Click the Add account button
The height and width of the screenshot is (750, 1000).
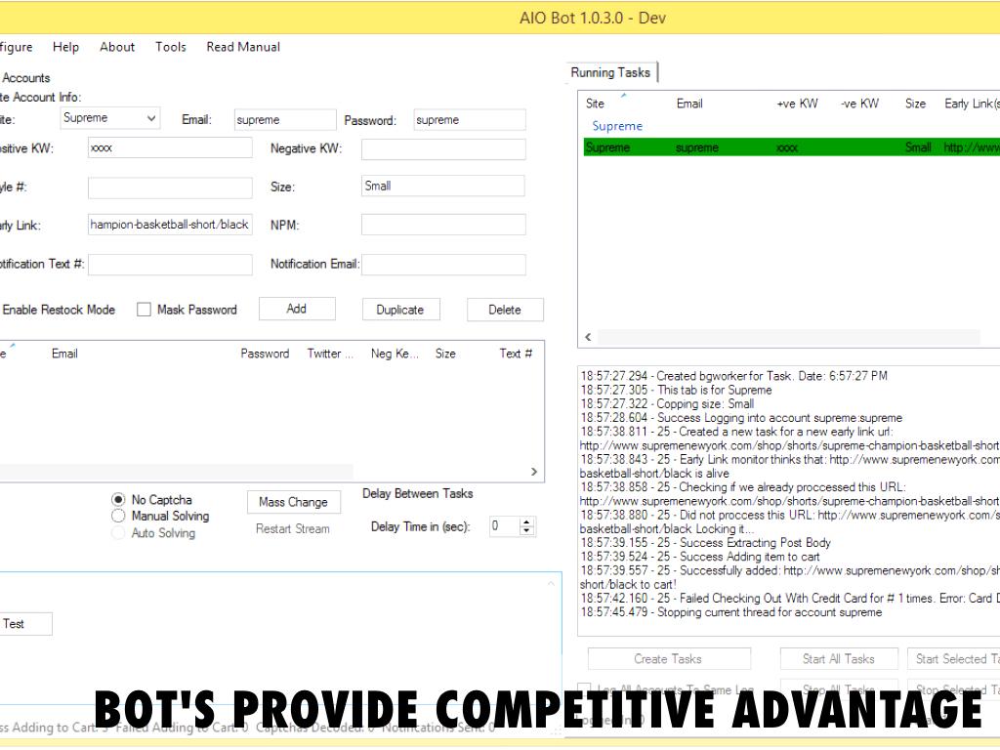point(297,309)
